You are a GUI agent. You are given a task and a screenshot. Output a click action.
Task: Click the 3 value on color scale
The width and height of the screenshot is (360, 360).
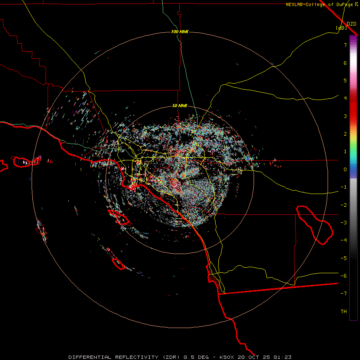[x=345, y=116]
